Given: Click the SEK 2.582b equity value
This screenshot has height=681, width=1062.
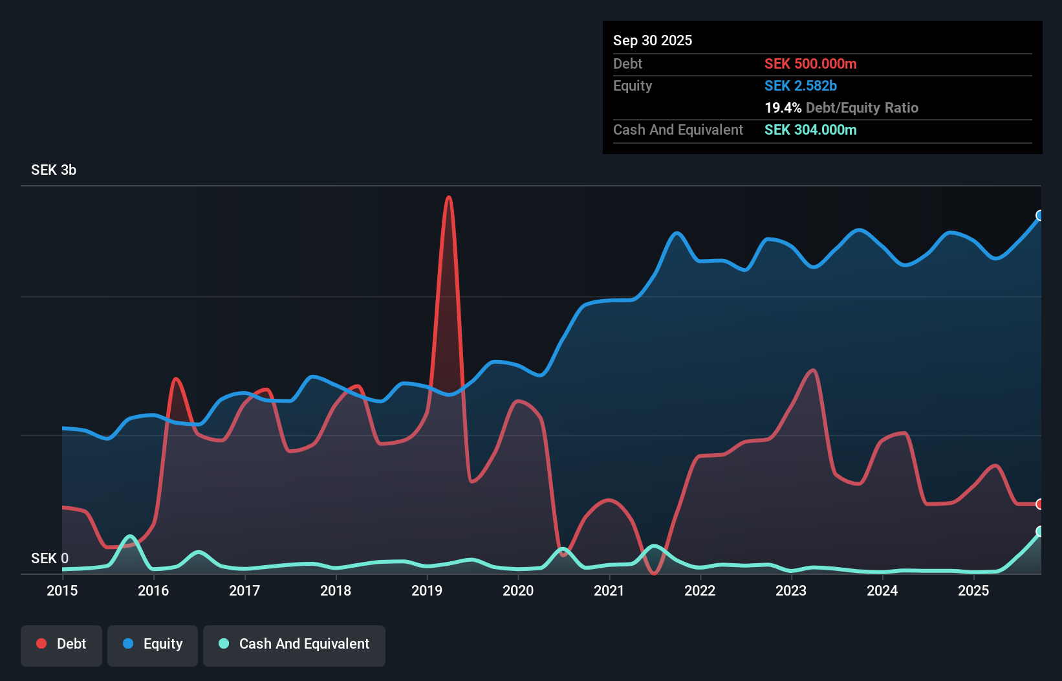Looking at the screenshot, I should [801, 85].
